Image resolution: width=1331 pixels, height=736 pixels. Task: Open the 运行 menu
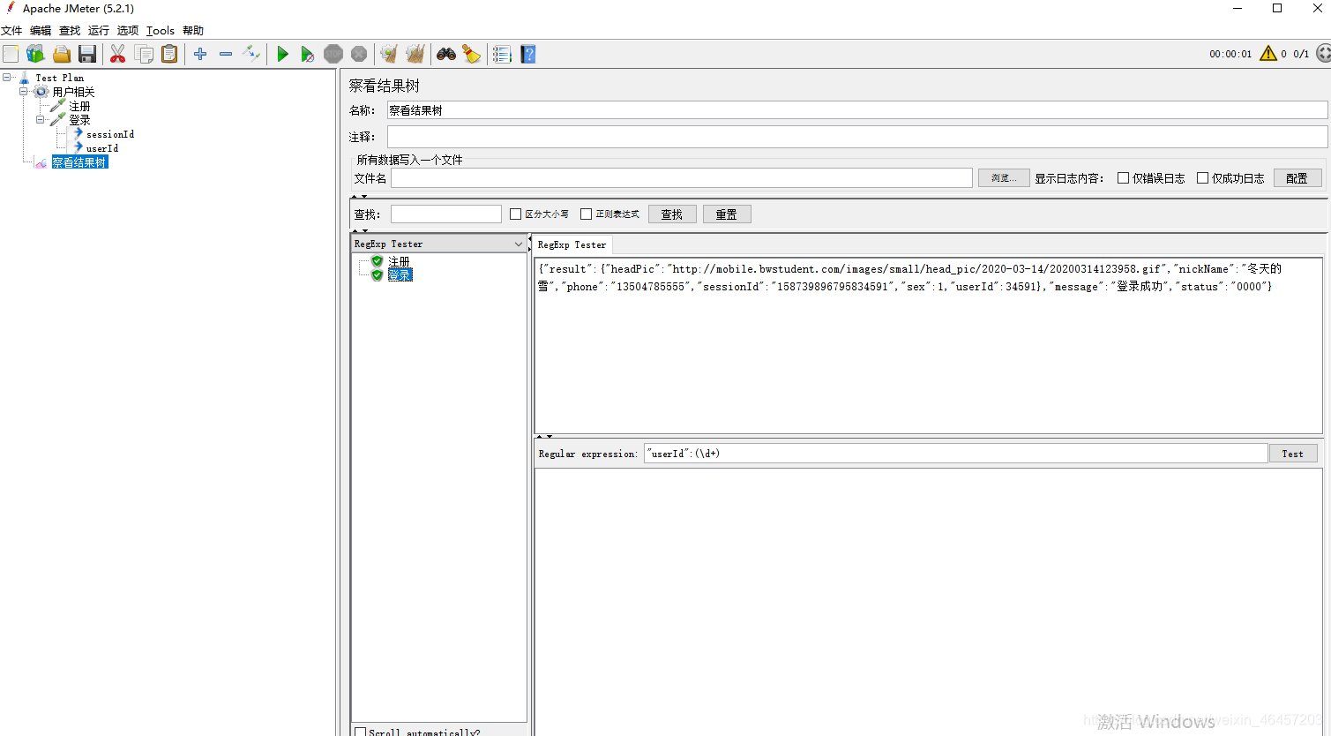[99, 31]
